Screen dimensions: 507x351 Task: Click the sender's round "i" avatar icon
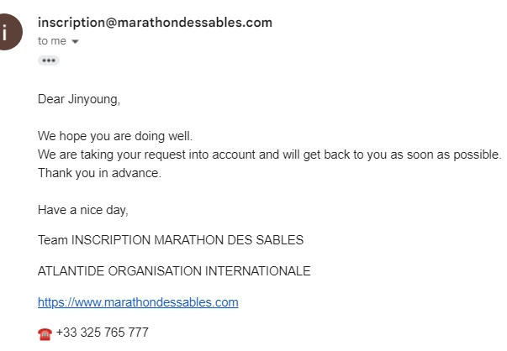tap(7, 32)
